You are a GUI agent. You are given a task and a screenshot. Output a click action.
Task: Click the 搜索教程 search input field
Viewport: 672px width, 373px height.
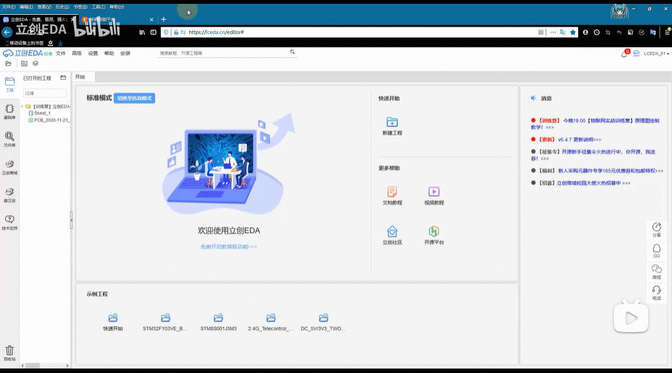point(224,53)
